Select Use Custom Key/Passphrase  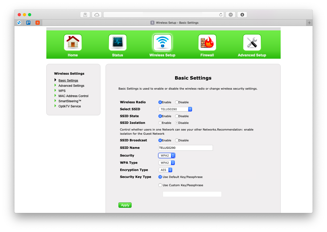coord(160,185)
